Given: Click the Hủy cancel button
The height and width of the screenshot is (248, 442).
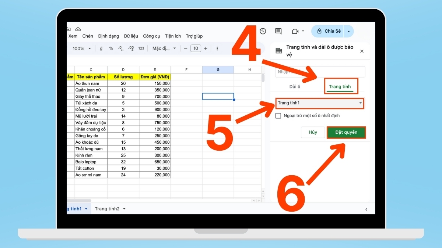Looking at the screenshot, I should click(x=313, y=132).
